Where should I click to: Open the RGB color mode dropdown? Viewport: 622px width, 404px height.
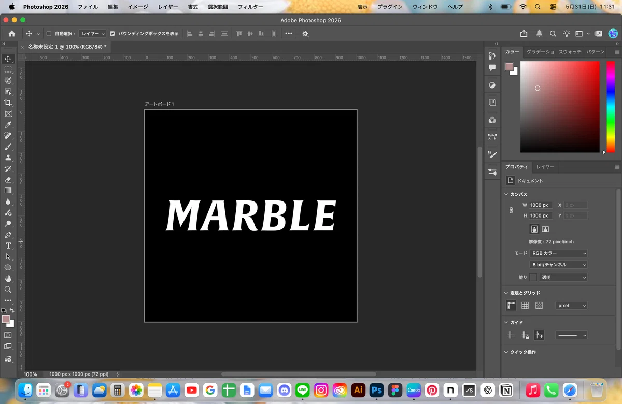559,253
